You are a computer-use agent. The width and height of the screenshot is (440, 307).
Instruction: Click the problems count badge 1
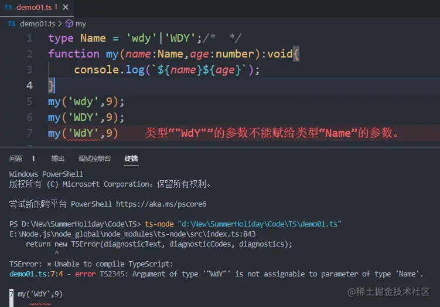click(x=33, y=158)
